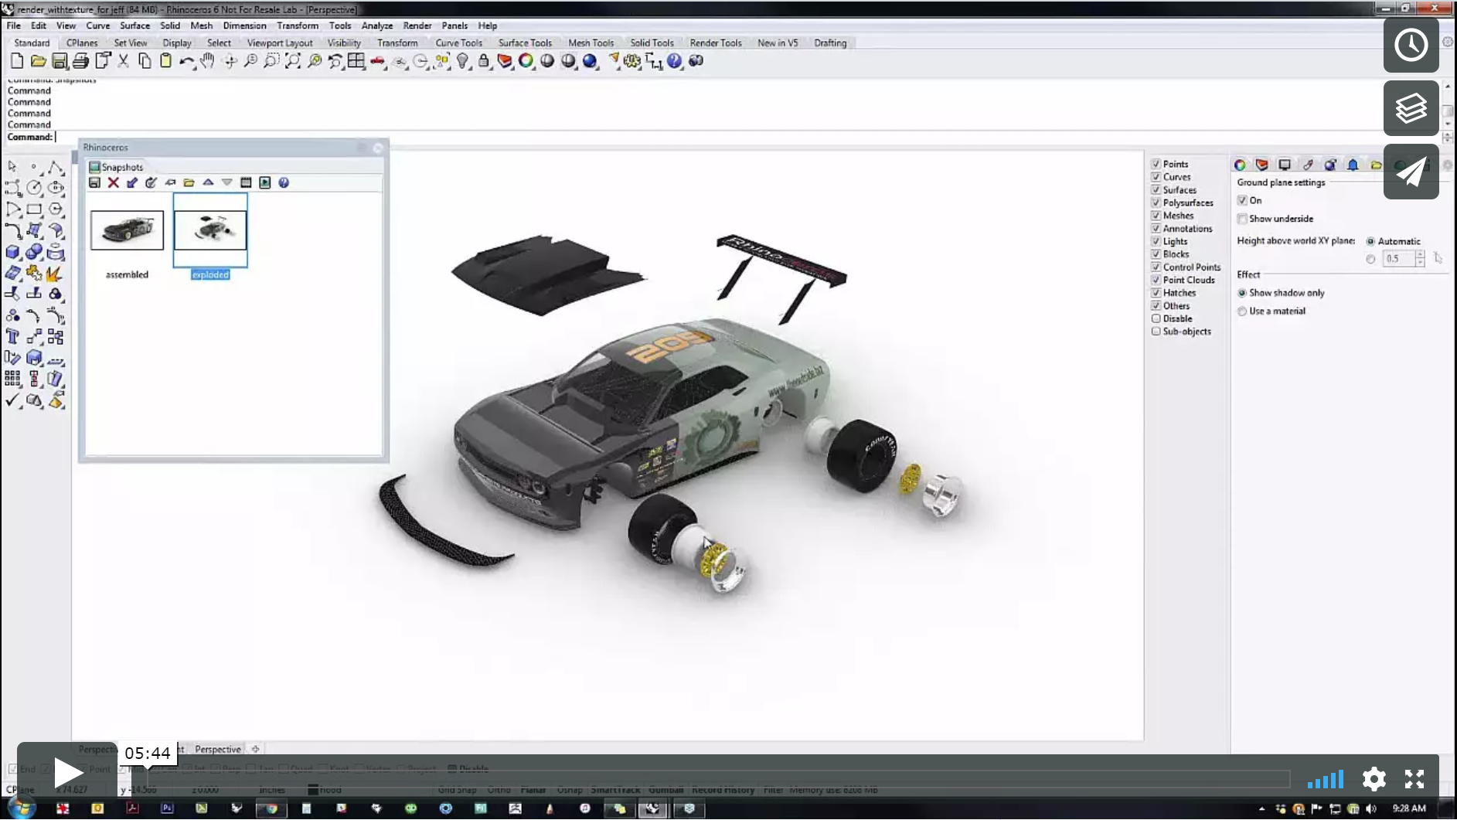Click the Array grid tool in sidebar
The height and width of the screenshot is (820, 1457).
[12, 379]
